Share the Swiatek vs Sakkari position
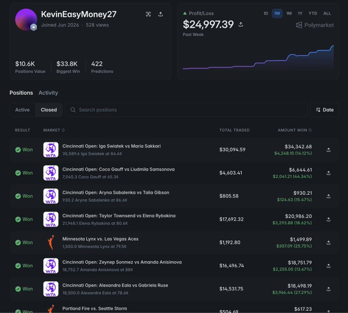The image size is (348, 313). 329,150
